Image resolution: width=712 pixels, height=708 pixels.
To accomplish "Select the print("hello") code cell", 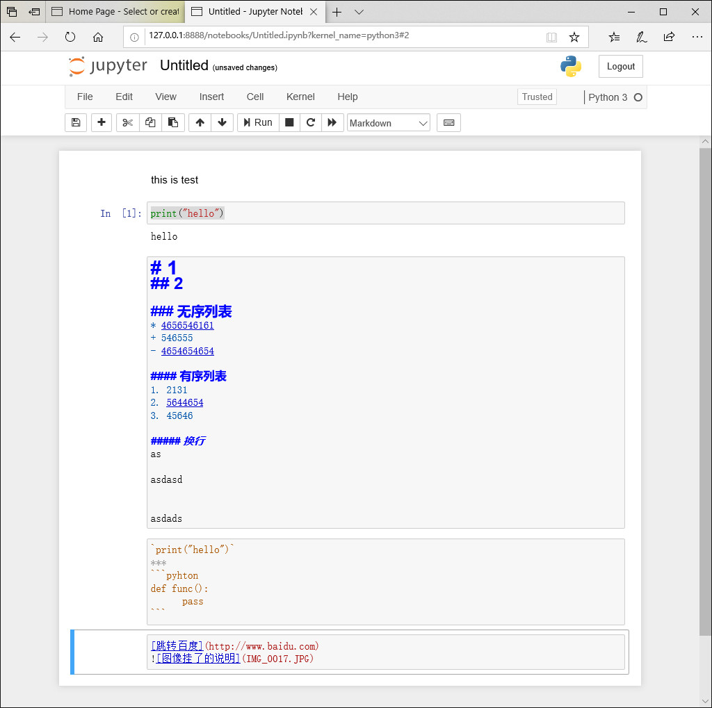I will pos(385,213).
